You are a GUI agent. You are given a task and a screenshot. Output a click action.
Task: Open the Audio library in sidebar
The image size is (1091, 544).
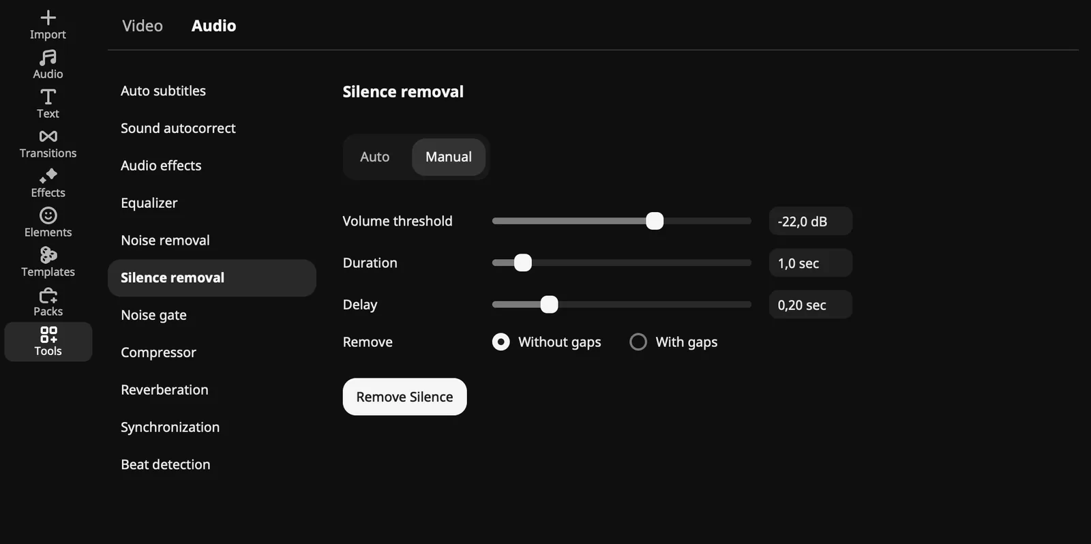pyautogui.click(x=48, y=64)
